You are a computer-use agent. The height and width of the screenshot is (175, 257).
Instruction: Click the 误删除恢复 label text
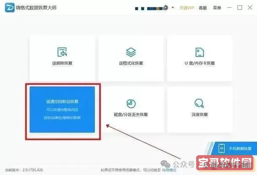pyautogui.click(x=62, y=63)
